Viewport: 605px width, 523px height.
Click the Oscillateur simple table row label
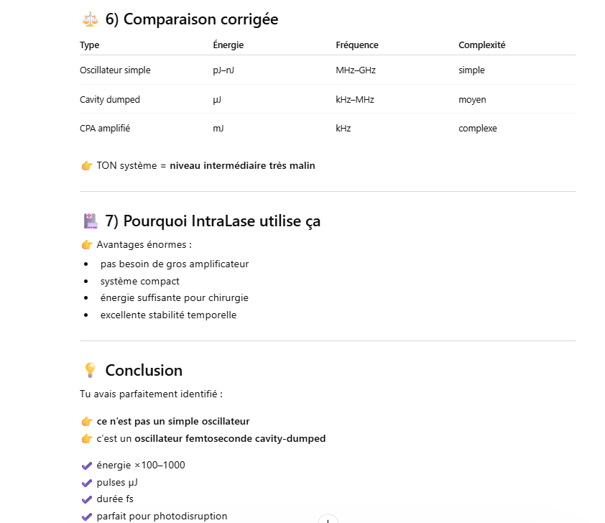(x=115, y=70)
